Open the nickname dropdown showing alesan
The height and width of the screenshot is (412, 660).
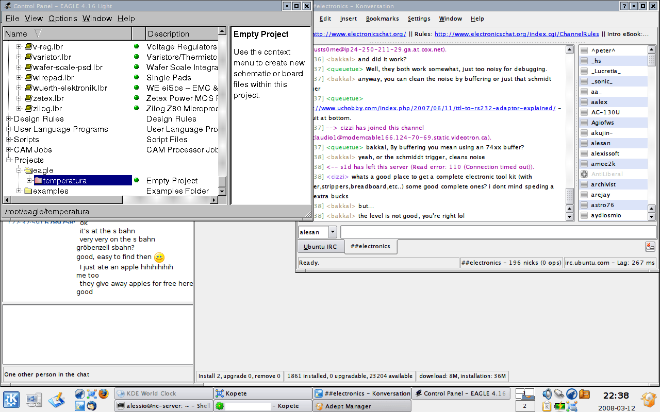pyautogui.click(x=333, y=232)
